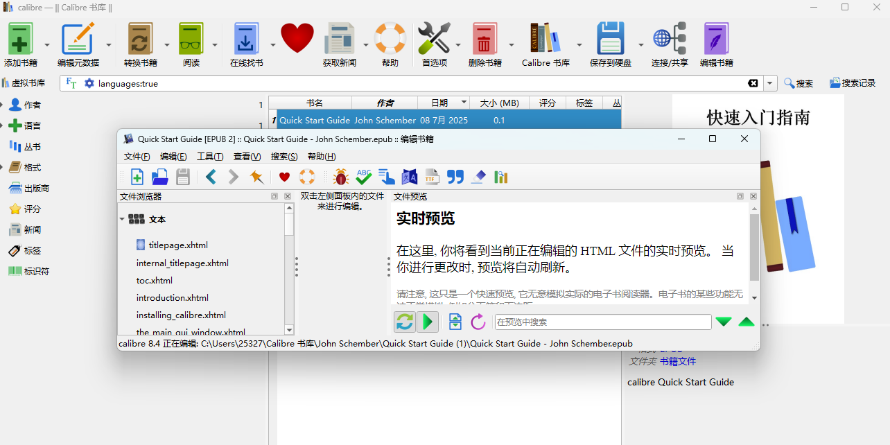The width and height of the screenshot is (890, 445).
Task: Click the bar chart reports icon
Action: (x=500, y=177)
